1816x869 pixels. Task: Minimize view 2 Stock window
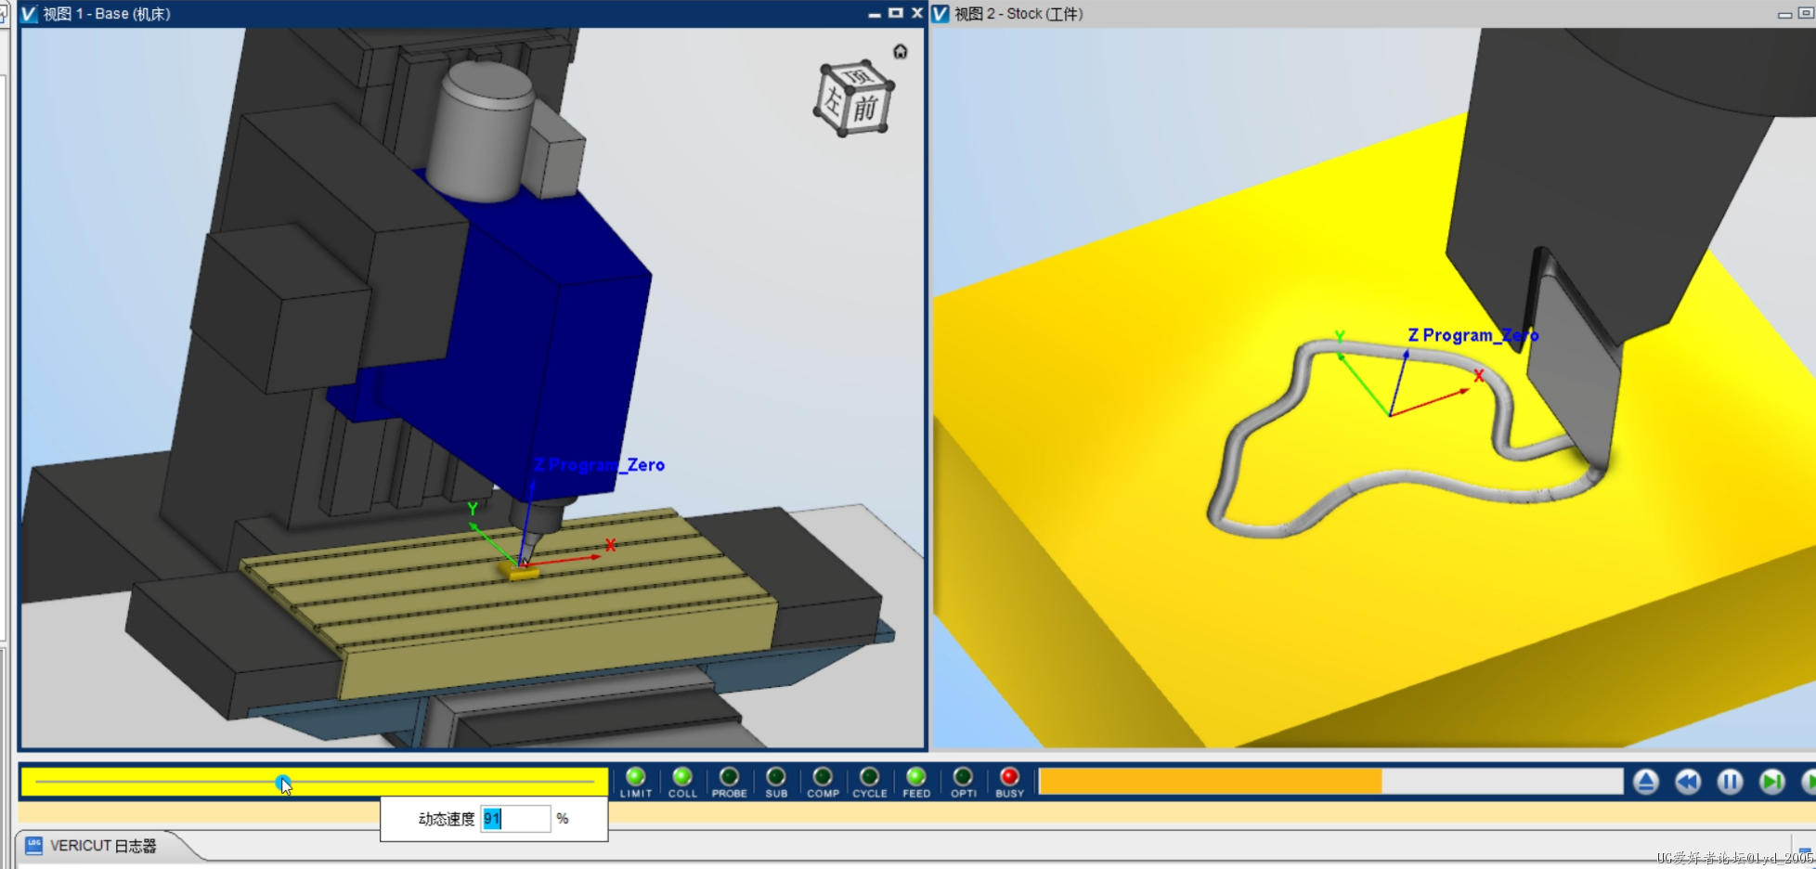tap(1784, 14)
